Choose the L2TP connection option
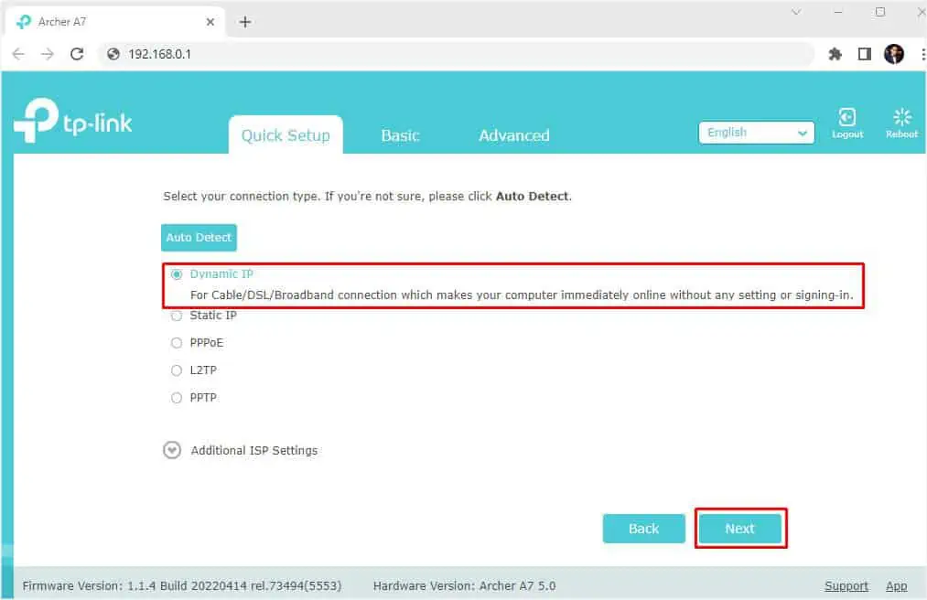 [176, 370]
